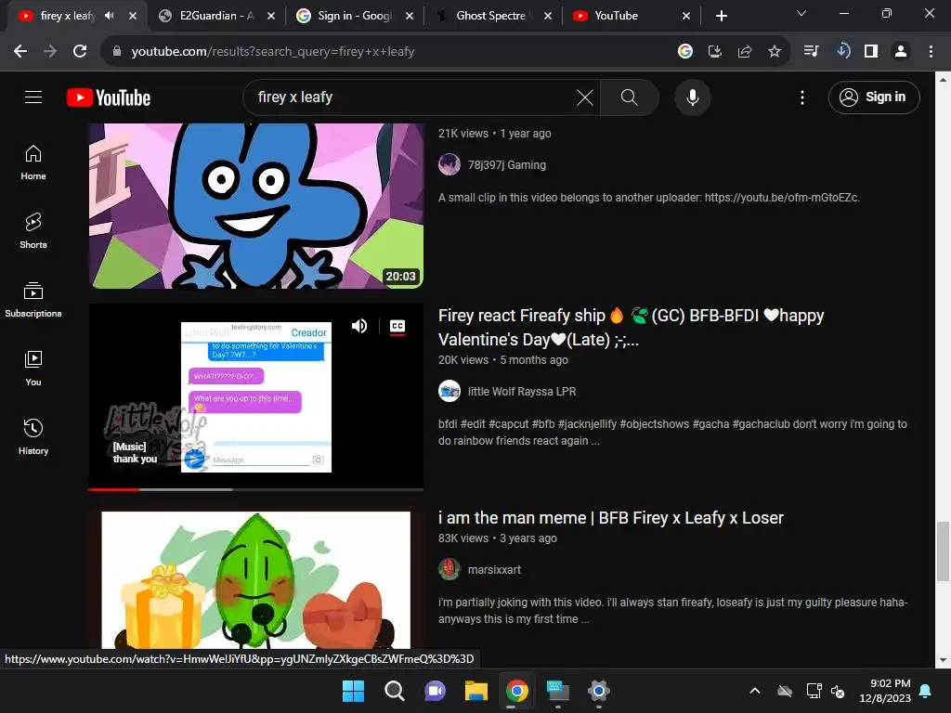The image size is (951, 713).
Task: Open YouTube settings three-dot menu
Action: pyautogui.click(x=801, y=97)
